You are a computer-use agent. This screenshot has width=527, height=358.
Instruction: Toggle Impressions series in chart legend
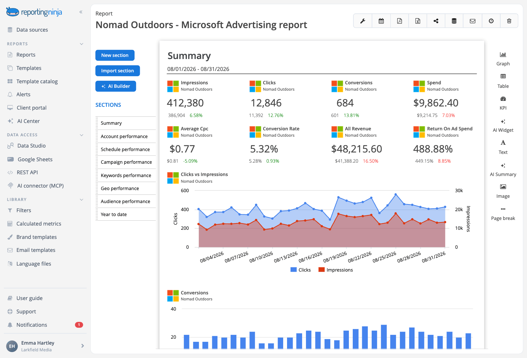click(x=336, y=270)
